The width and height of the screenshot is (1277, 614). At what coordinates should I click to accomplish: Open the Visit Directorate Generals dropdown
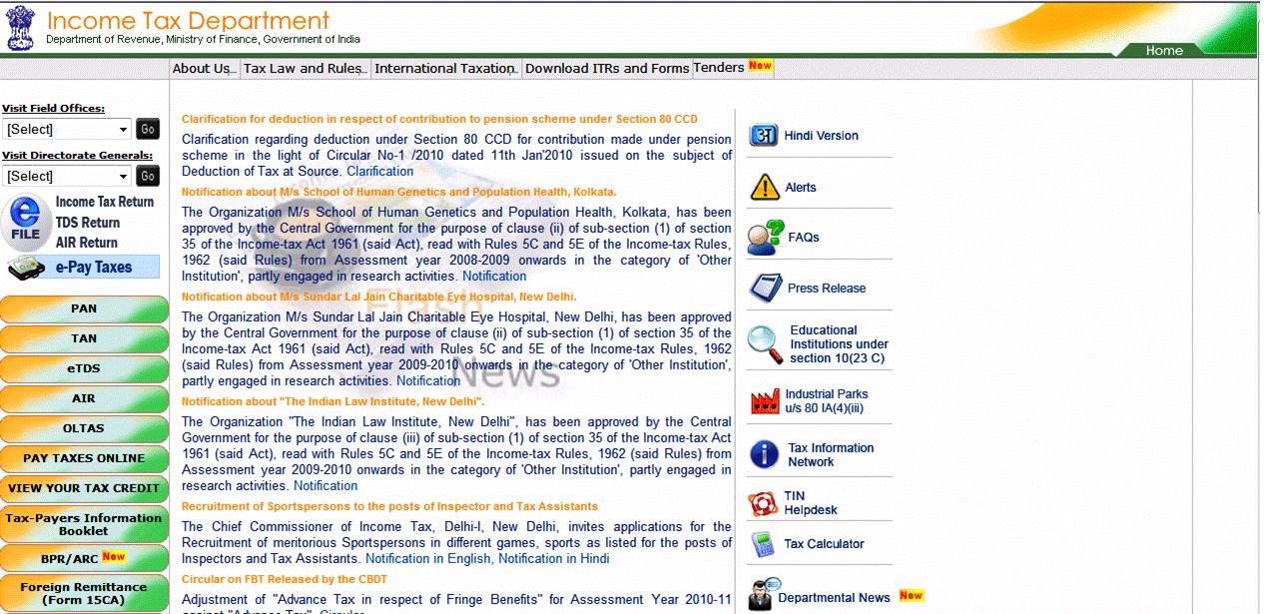(67, 176)
